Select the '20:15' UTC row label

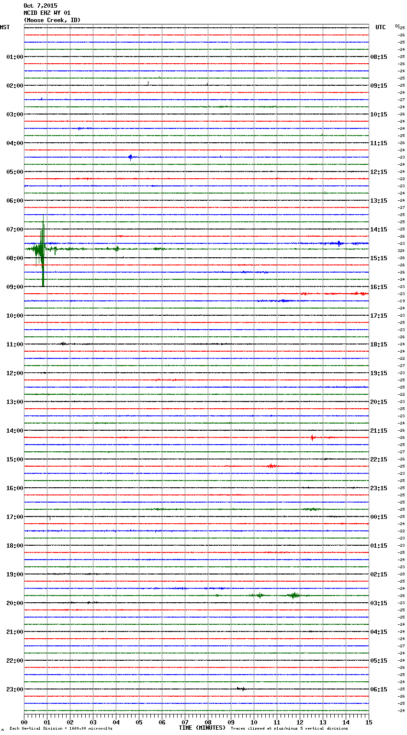379,402
